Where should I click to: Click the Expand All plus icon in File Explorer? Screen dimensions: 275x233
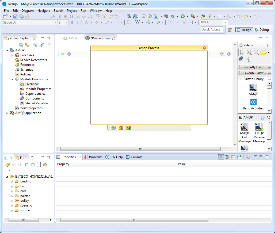27,165
